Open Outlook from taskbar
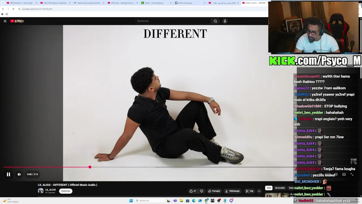The image size is (362, 204). pos(200,201)
